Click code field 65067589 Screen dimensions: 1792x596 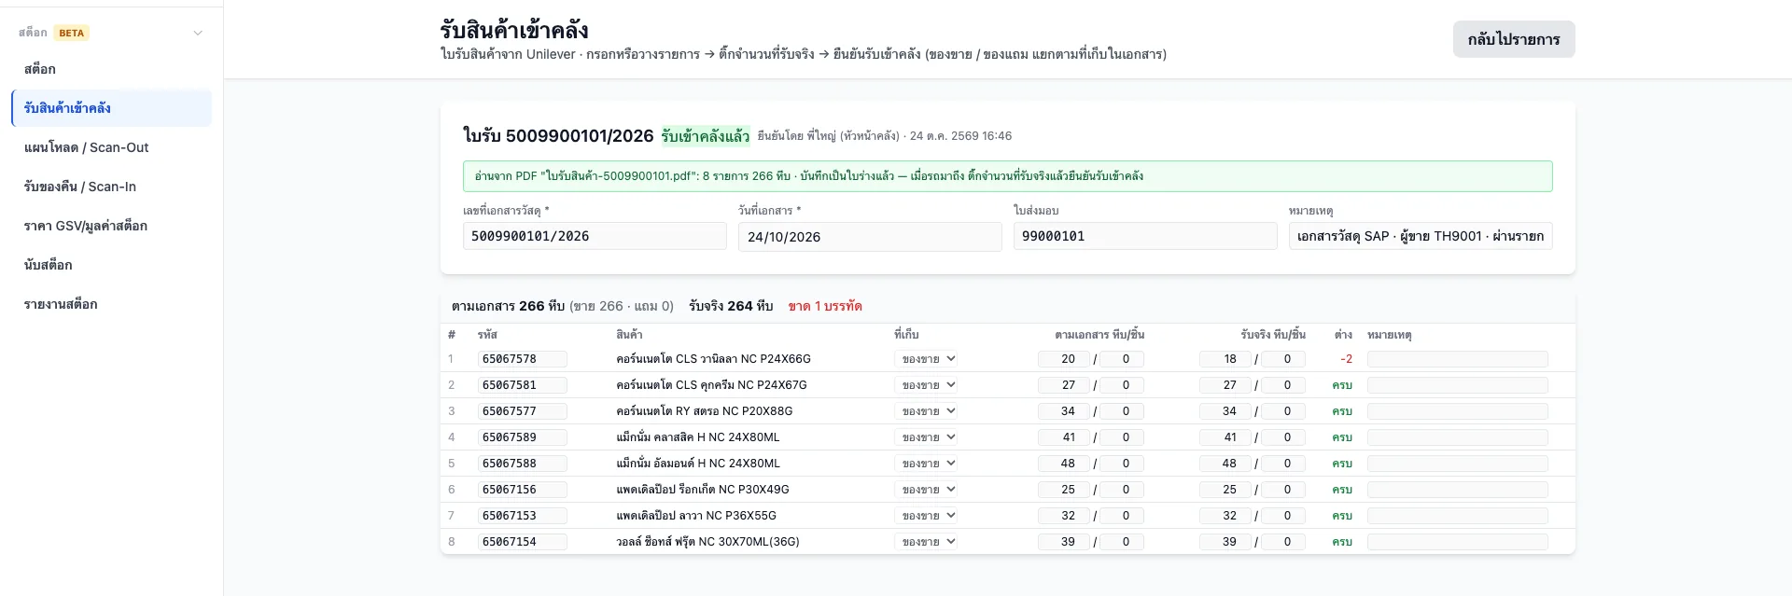[x=523, y=437]
